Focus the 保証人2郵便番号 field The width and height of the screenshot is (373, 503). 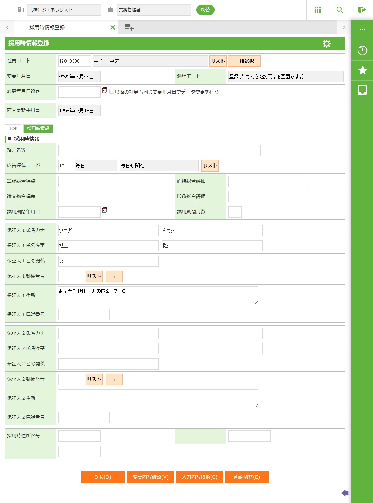70,379
